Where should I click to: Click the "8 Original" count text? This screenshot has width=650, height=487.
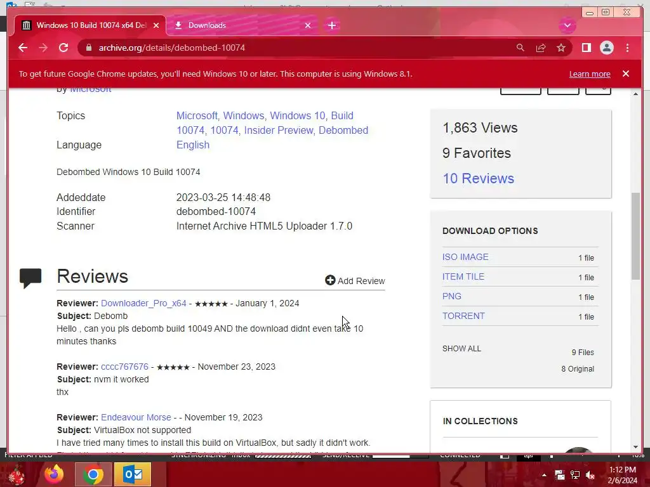pyautogui.click(x=578, y=369)
